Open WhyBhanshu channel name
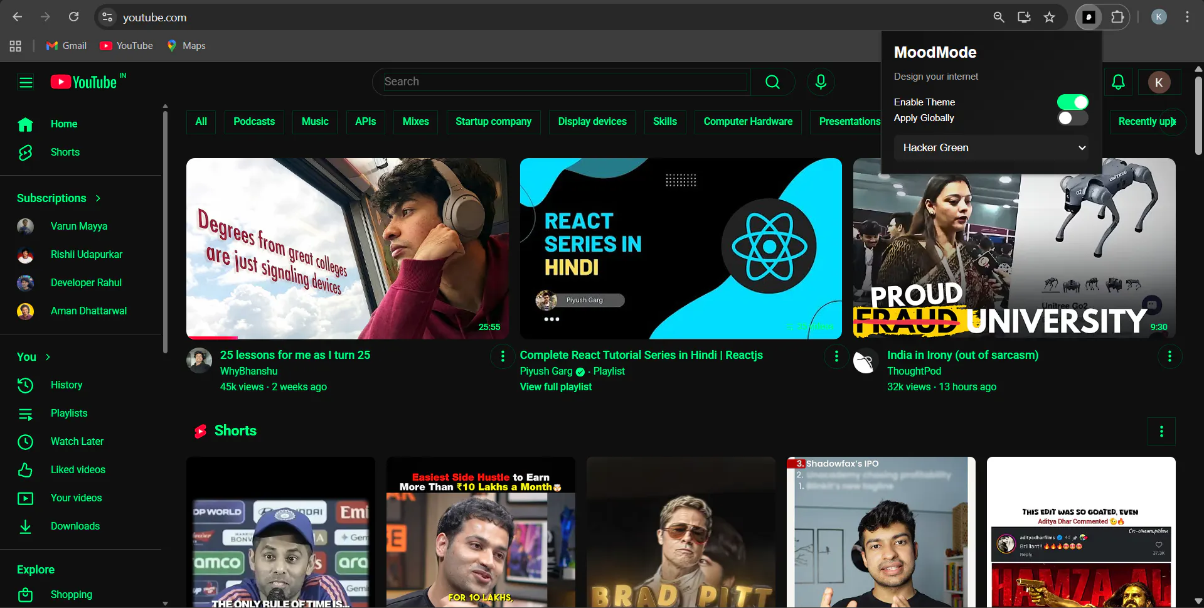The image size is (1204, 608). click(x=248, y=371)
